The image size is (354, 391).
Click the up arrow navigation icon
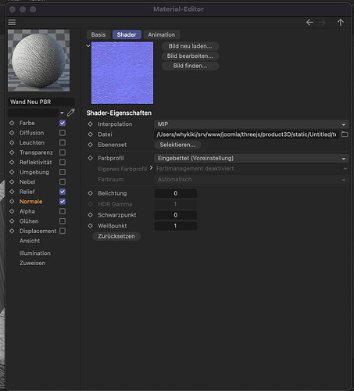[x=341, y=23]
